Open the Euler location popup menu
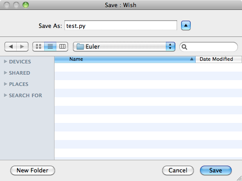The width and height of the screenshot is (242, 181). point(124,46)
